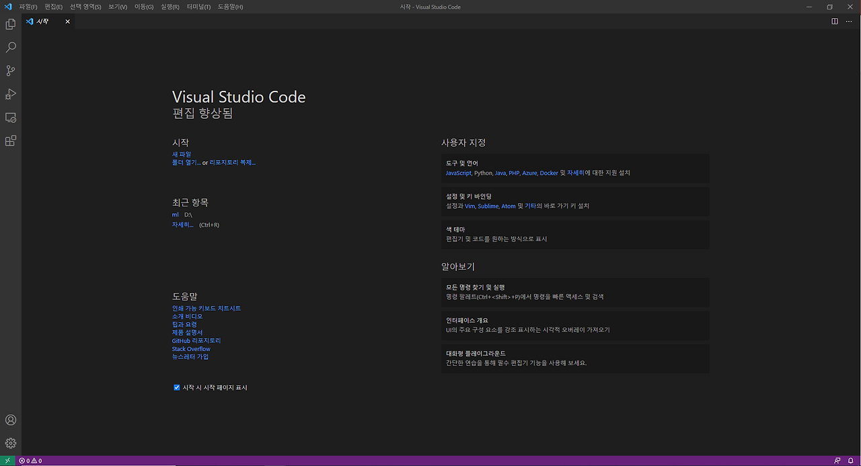Open the Source Control view
This screenshot has width=861, height=466.
tap(10, 71)
